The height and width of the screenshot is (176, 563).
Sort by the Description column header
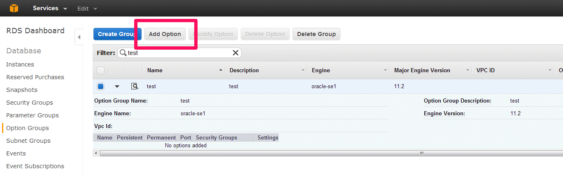266,70
